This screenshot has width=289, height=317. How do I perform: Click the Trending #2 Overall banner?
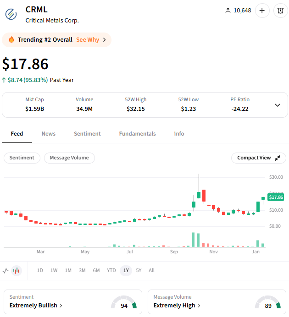coord(57,40)
